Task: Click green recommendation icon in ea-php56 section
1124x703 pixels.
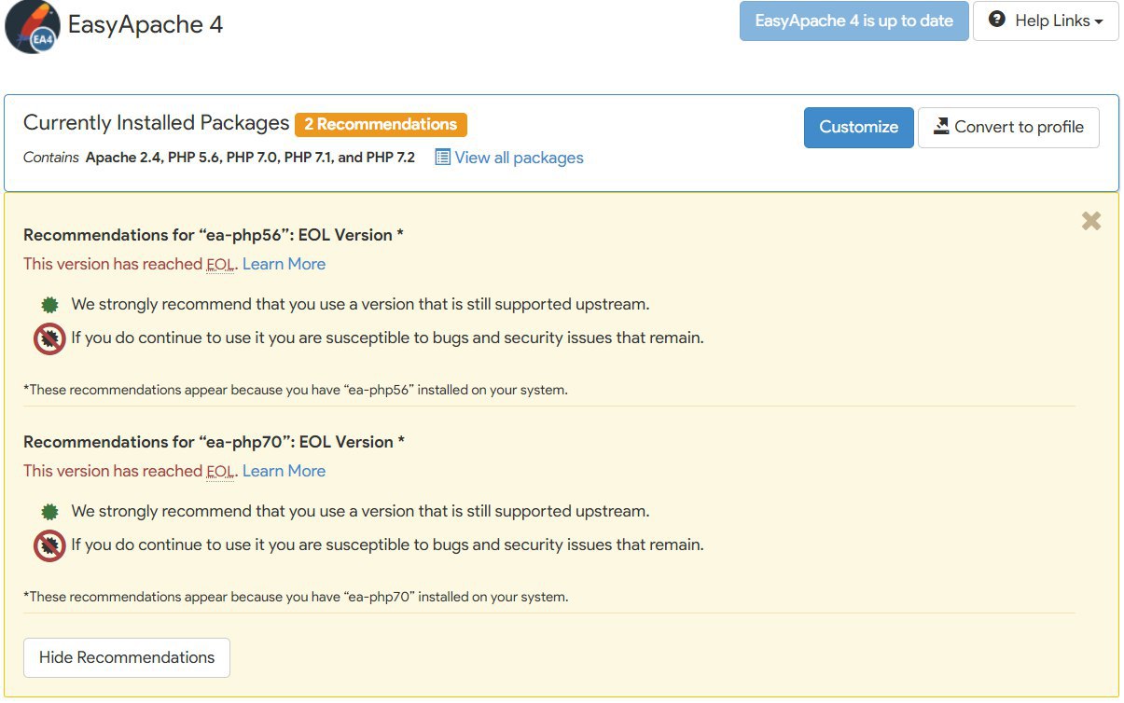Action: (50, 305)
